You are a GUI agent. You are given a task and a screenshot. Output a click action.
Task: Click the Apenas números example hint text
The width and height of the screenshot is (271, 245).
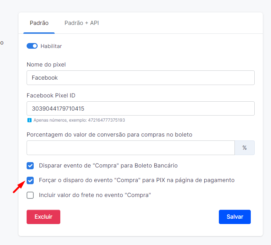click(79, 120)
